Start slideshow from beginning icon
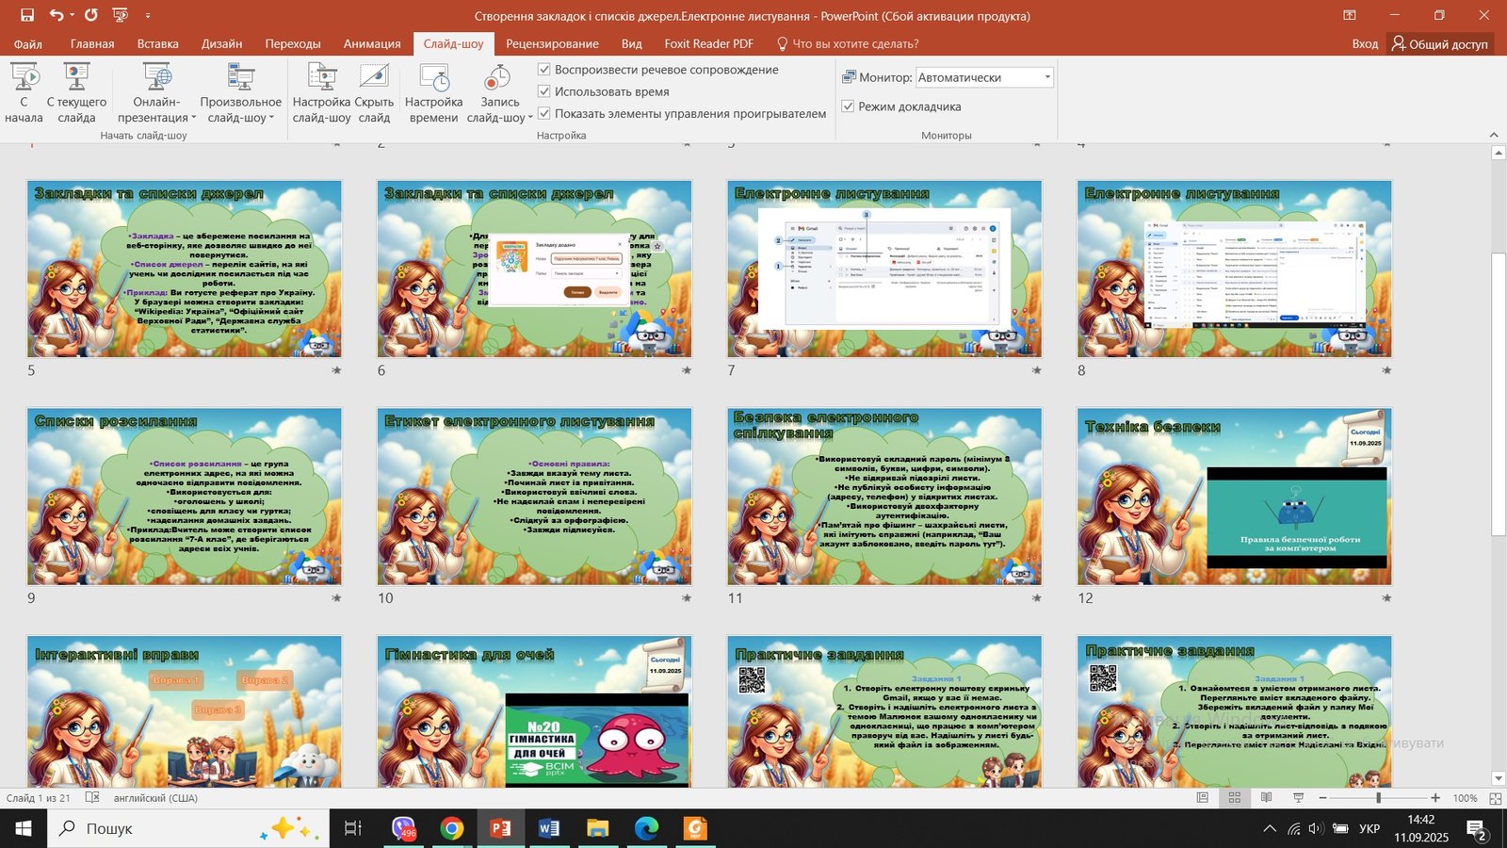 (x=24, y=78)
